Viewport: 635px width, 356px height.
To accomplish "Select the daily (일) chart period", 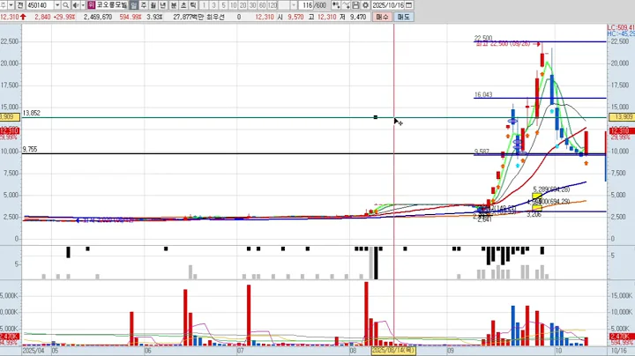I will pos(134,5).
